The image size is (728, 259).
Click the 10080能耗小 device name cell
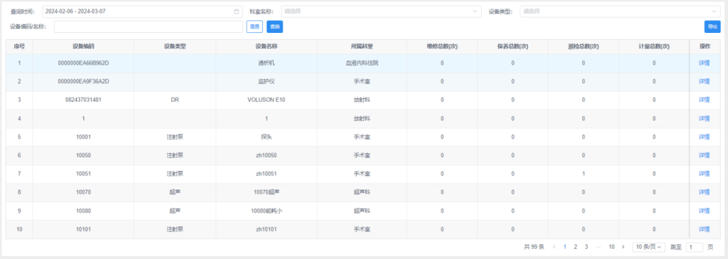(266, 211)
